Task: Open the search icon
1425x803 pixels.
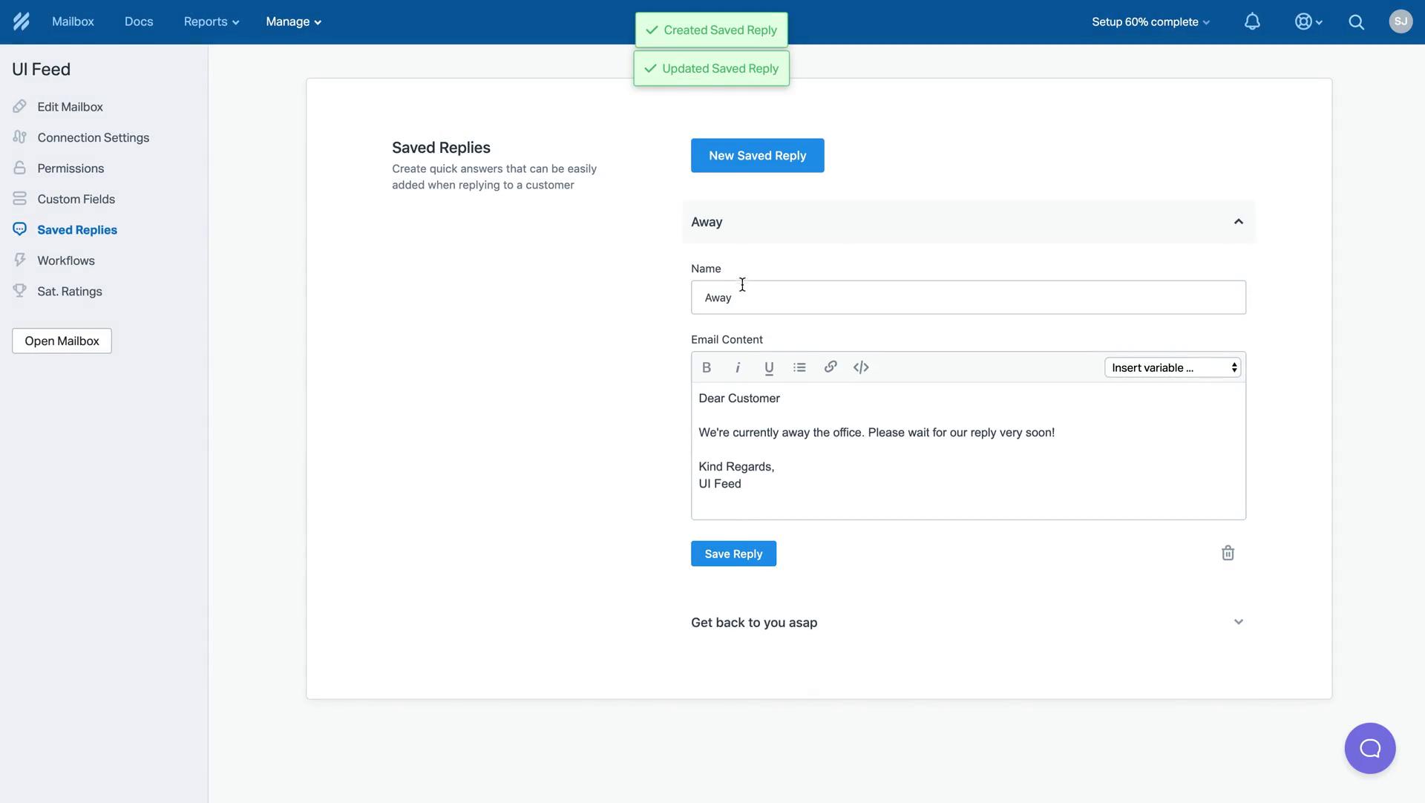Action: pos(1357,22)
